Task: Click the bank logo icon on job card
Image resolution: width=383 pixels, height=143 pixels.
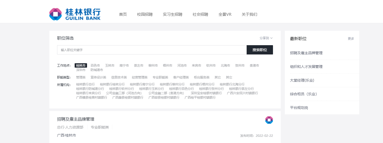Action: pyautogui.click(x=269, y=120)
